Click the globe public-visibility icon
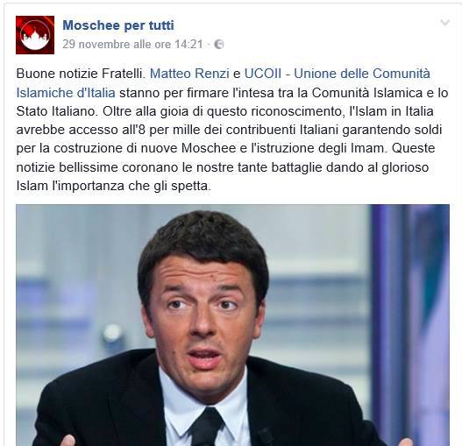The height and width of the screenshot is (446, 462). click(219, 45)
